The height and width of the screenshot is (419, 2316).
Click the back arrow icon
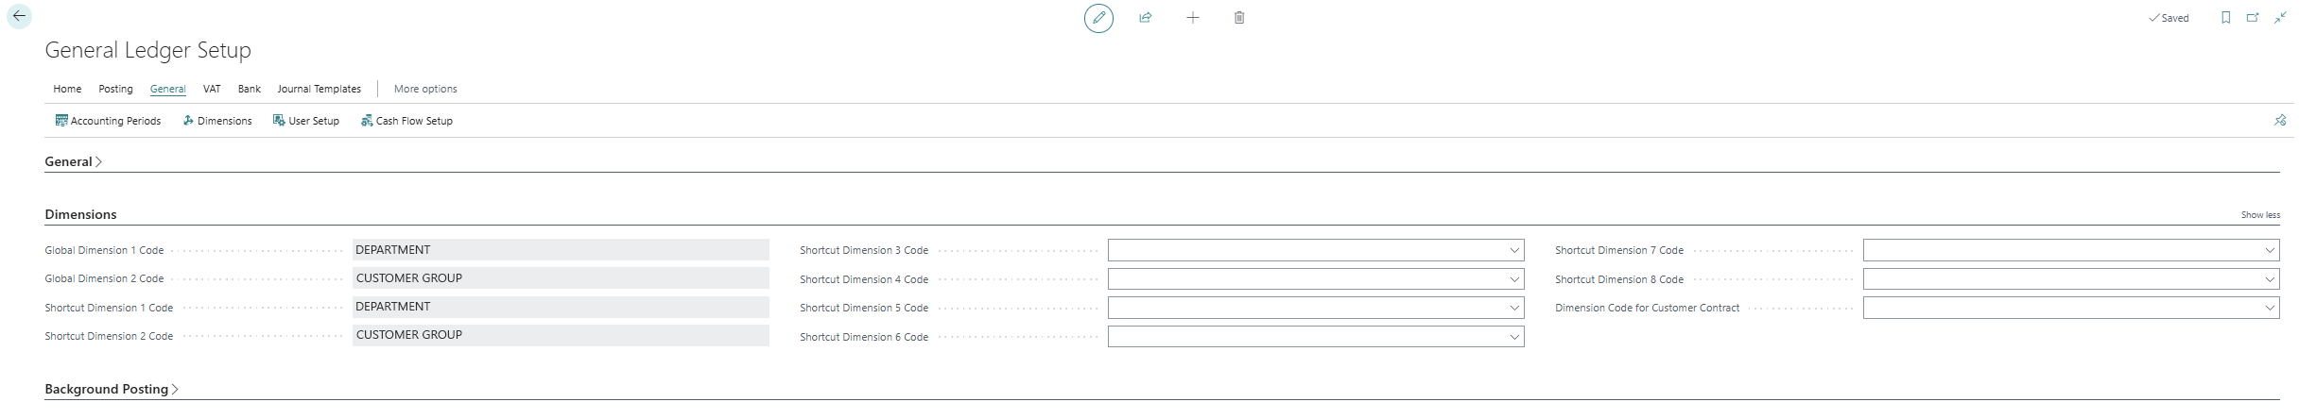point(19,17)
